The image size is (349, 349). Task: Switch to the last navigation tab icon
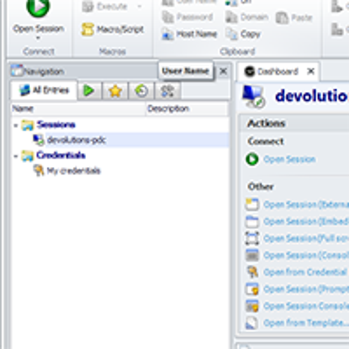[167, 91]
